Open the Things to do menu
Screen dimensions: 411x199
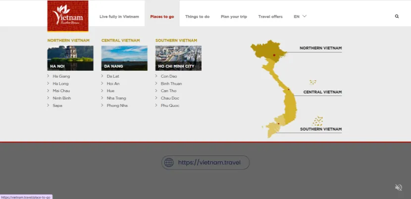(198, 16)
